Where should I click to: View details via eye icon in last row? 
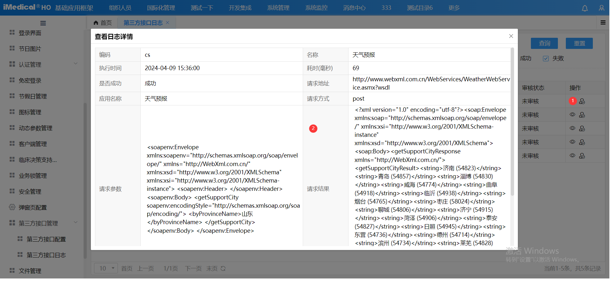click(572, 156)
